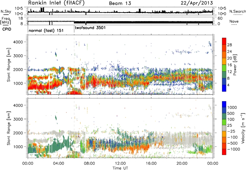
Task: Click the "CPID" row label
Action: [x=7, y=29]
